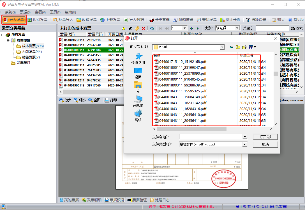
Task: Click the 打印 print button
Action: 111,100
